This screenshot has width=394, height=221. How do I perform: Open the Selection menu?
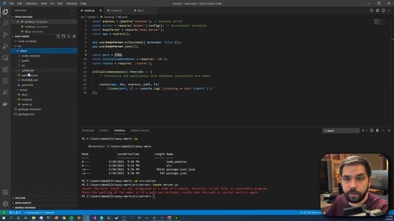click(31, 4)
